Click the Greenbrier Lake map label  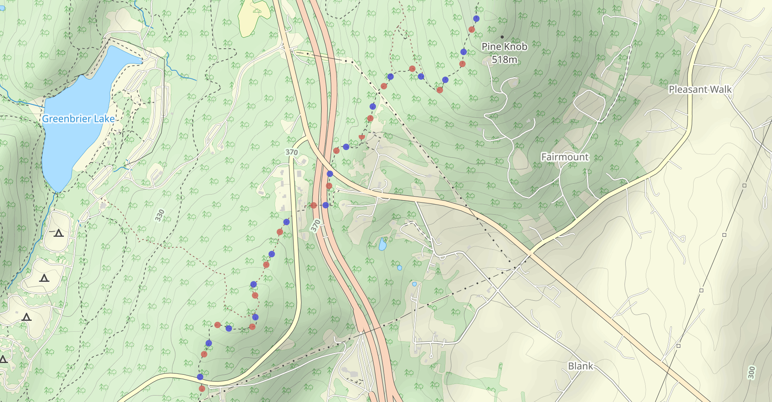click(78, 119)
